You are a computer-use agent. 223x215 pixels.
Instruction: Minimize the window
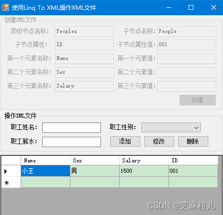[169, 7]
